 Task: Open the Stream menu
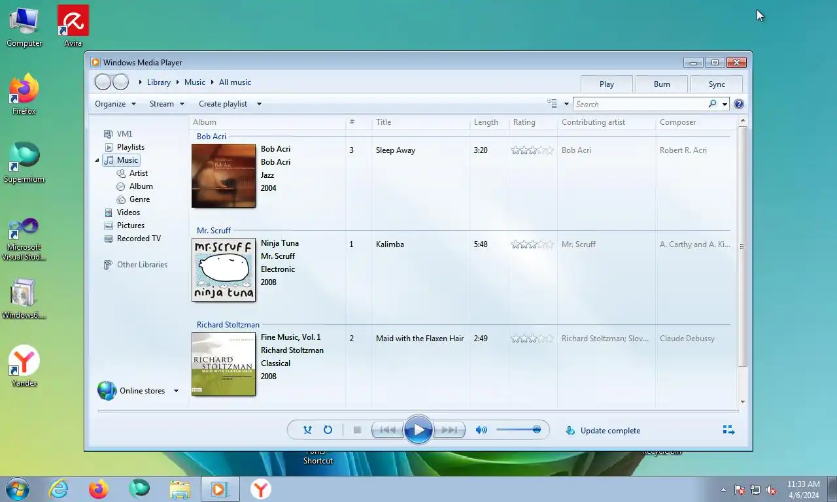[167, 104]
